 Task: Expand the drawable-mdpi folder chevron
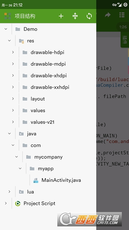13,64
